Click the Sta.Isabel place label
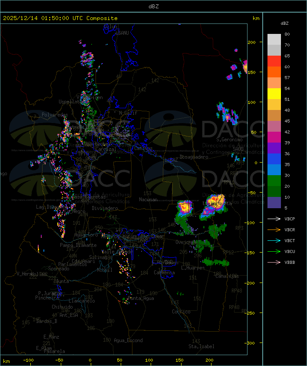 (201, 346)
